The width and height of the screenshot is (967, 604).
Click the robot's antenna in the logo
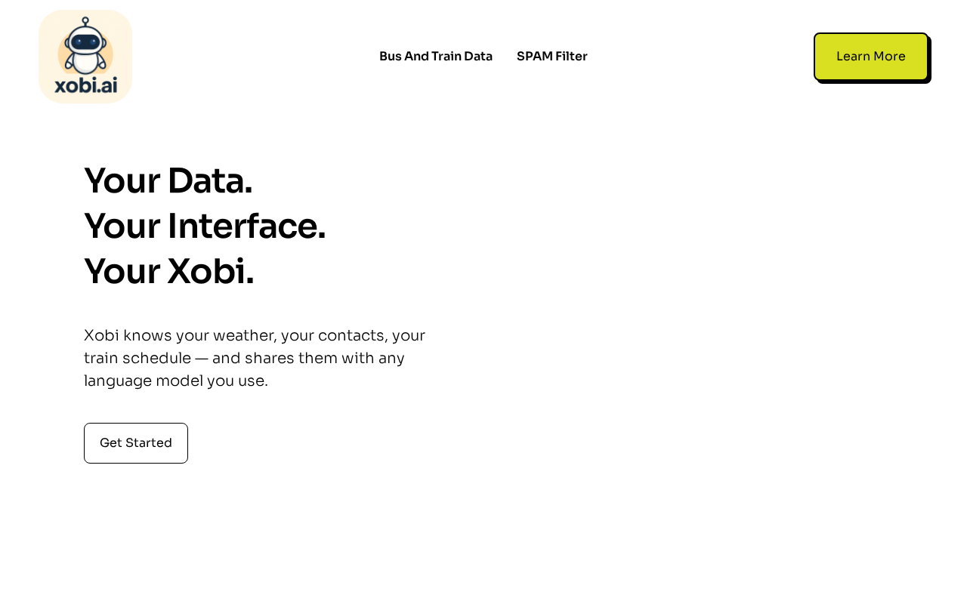pyautogui.click(x=85, y=21)
